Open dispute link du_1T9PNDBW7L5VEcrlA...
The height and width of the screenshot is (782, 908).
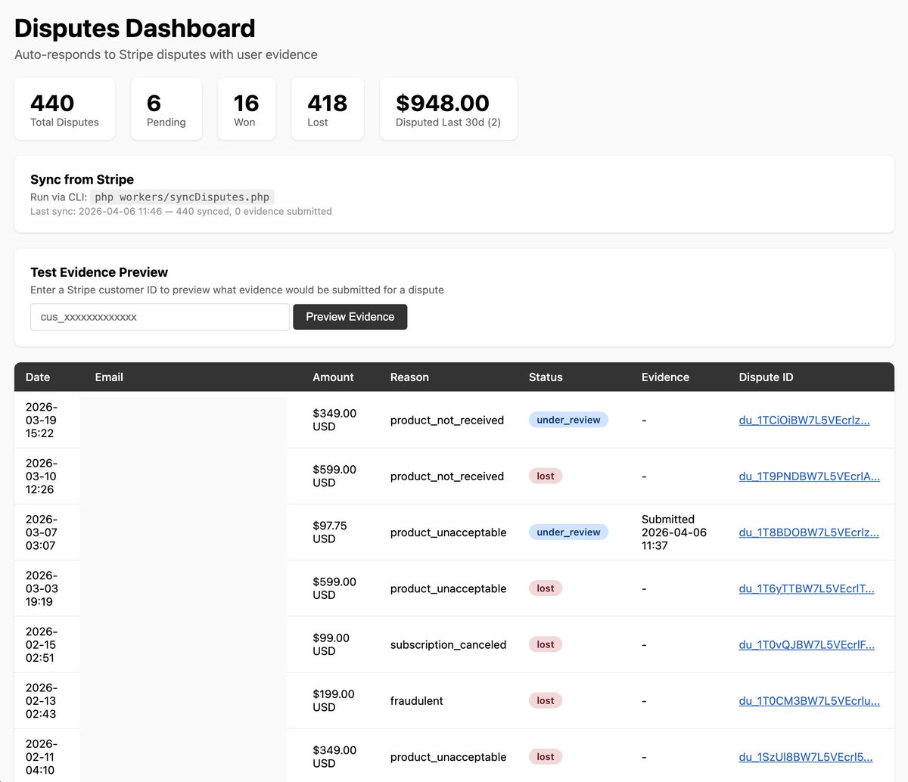pos(810,476)
